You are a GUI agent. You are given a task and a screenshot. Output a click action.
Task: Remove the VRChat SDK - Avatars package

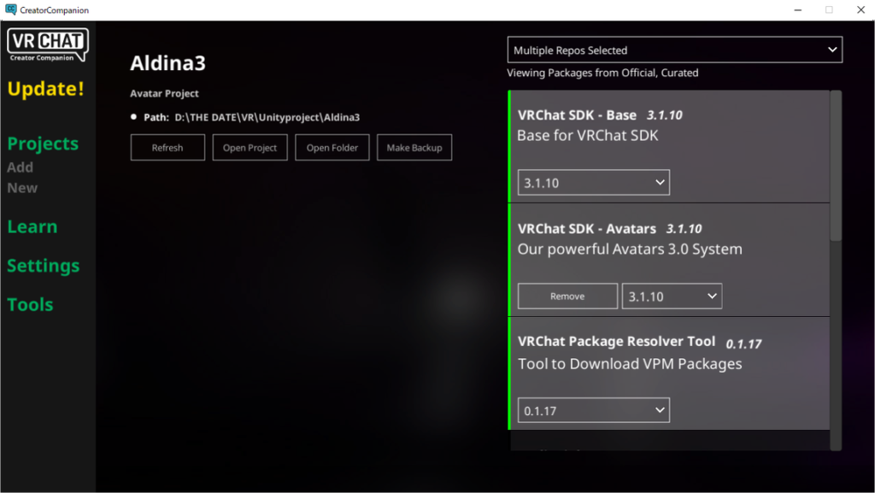(x=567, y=296)
